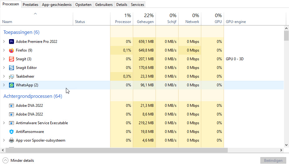Click the Taakbeheer process icon

coord(12,76)
